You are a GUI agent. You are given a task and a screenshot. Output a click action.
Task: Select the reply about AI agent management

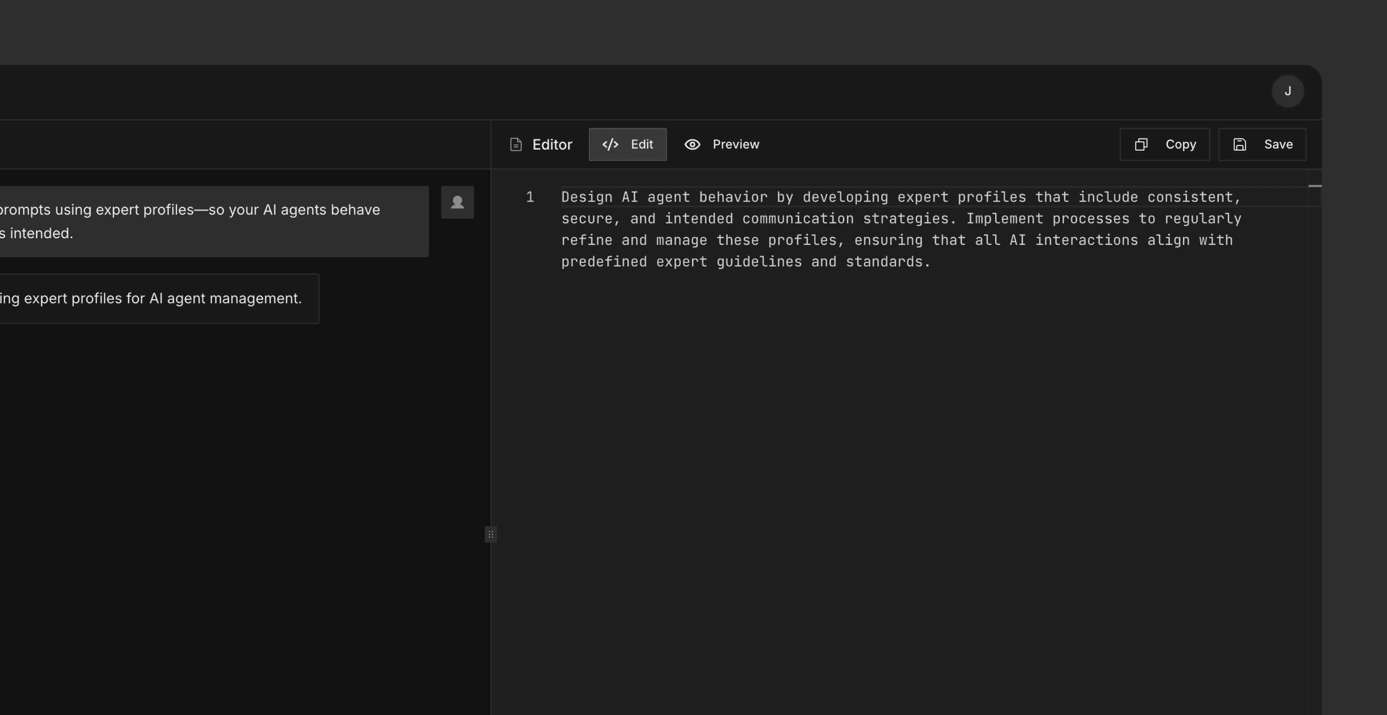coord(156,298)
